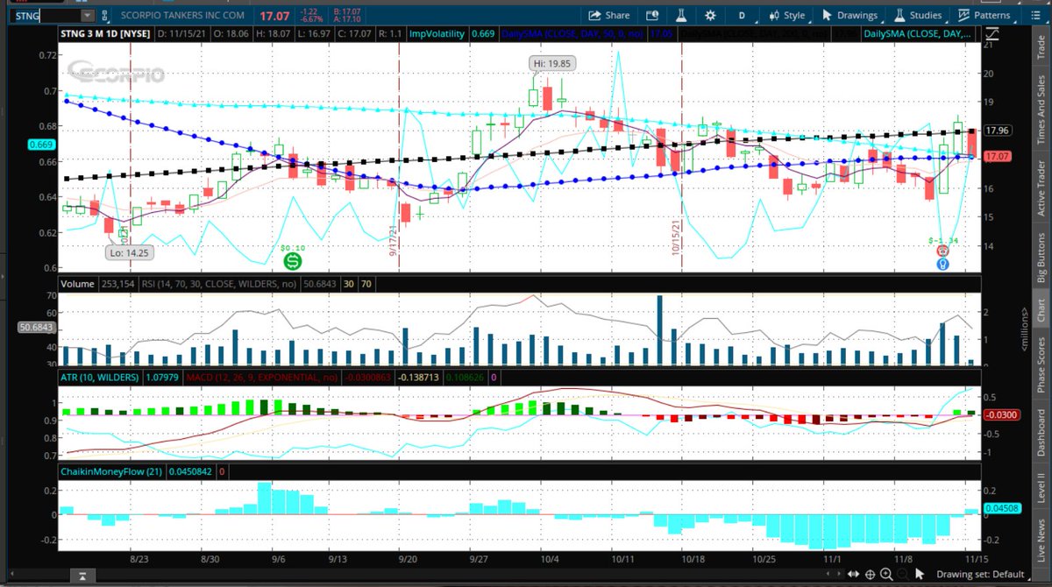
Task: Click the ImpVolatility study label
Action: click(436, 34)
